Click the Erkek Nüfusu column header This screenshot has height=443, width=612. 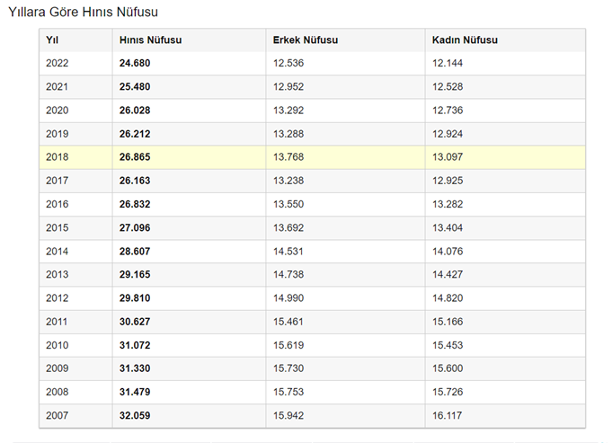click(x=306, y=40)
